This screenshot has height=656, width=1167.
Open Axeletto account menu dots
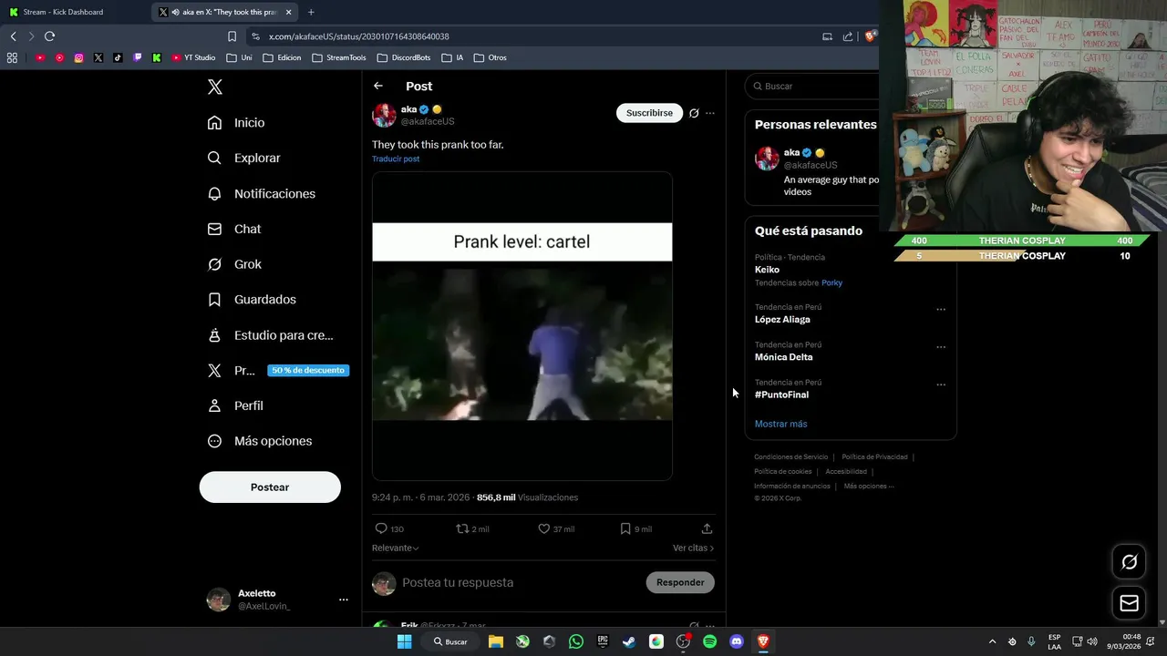343,600
